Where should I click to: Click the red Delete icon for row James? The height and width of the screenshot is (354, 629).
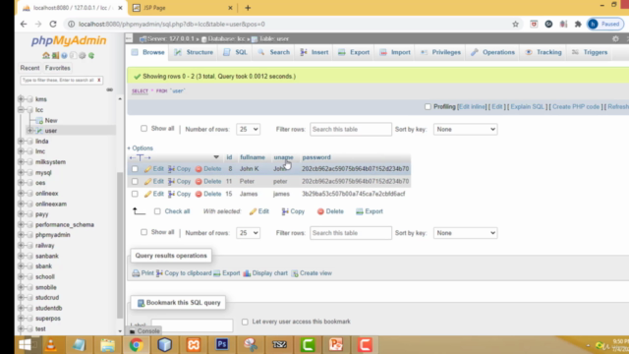point(199,195)
